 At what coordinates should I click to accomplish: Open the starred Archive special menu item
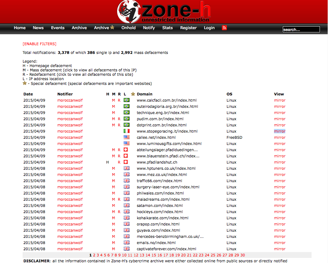tap(104, 28)
